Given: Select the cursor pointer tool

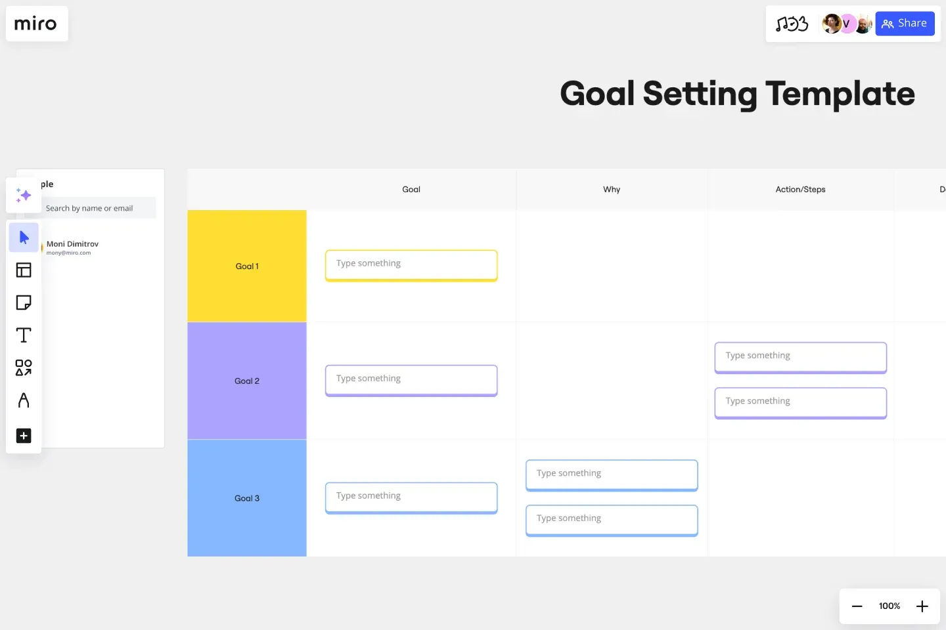Looking at the screenshot, I should pos(24,238).
